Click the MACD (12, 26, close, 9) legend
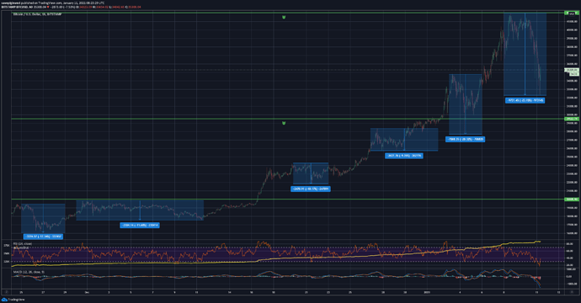581x303 pixels. click(x=29, y=272)
